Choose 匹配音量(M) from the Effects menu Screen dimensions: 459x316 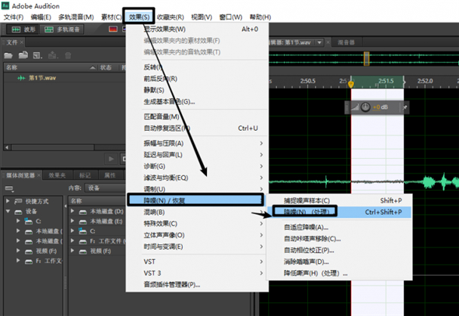pos(197,116)
